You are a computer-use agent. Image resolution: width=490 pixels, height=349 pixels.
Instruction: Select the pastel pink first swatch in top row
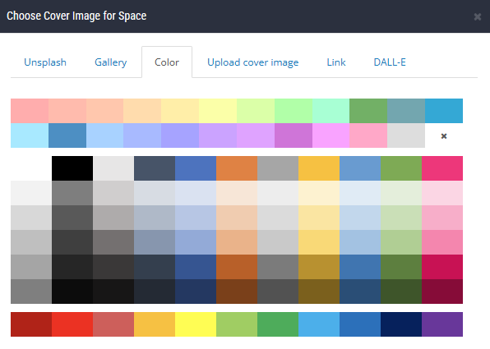(30, 111)
